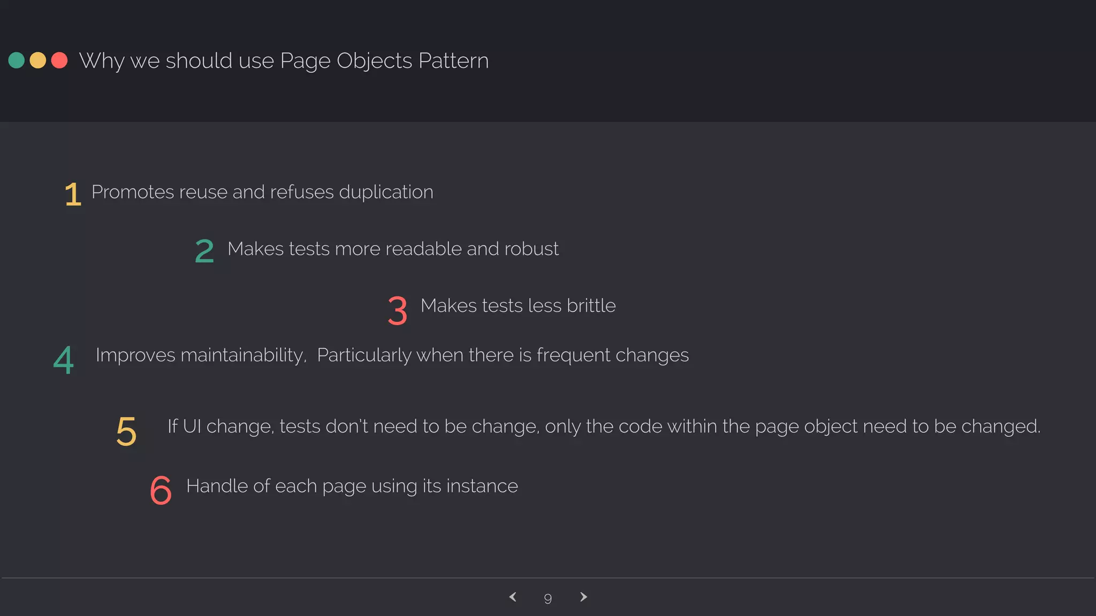The height and width of the screenshot is (616, 1096).
Task: Click the green number 4 marker
Action: [x=64, y=360]
